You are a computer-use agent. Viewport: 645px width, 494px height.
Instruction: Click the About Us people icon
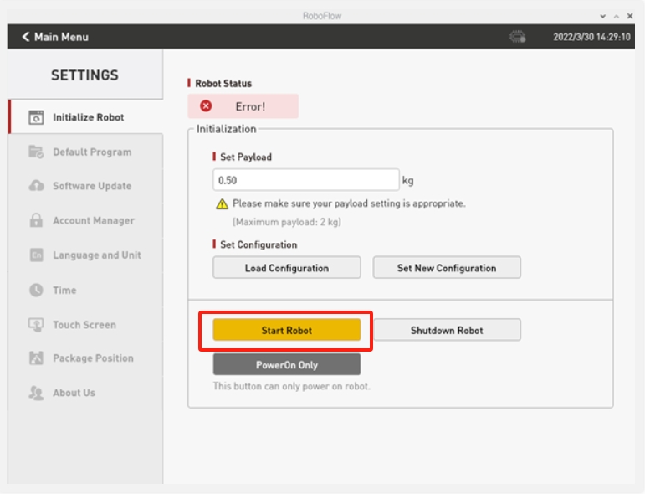[36, 394]
